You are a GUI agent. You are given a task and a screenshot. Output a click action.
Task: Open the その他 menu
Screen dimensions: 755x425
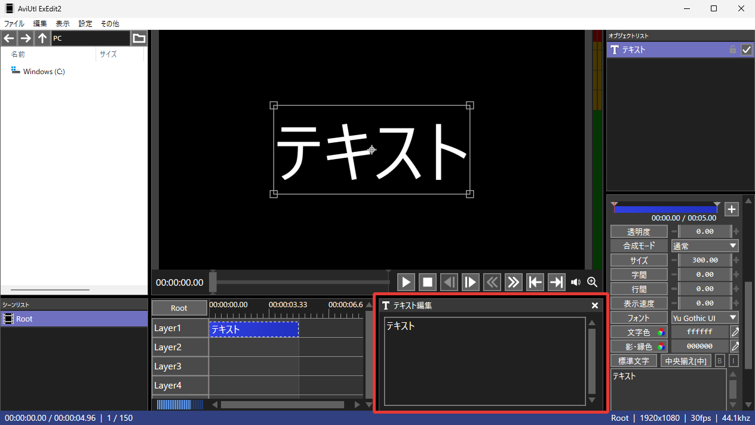pos(110,24)
